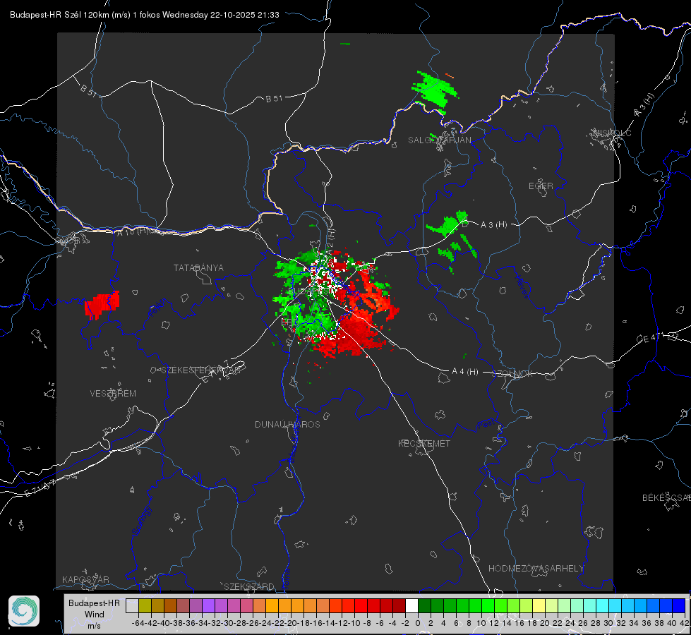Click the SZEKSZÁRD city label
This screenshot has width=691, height=635.
tap(249, 586)
